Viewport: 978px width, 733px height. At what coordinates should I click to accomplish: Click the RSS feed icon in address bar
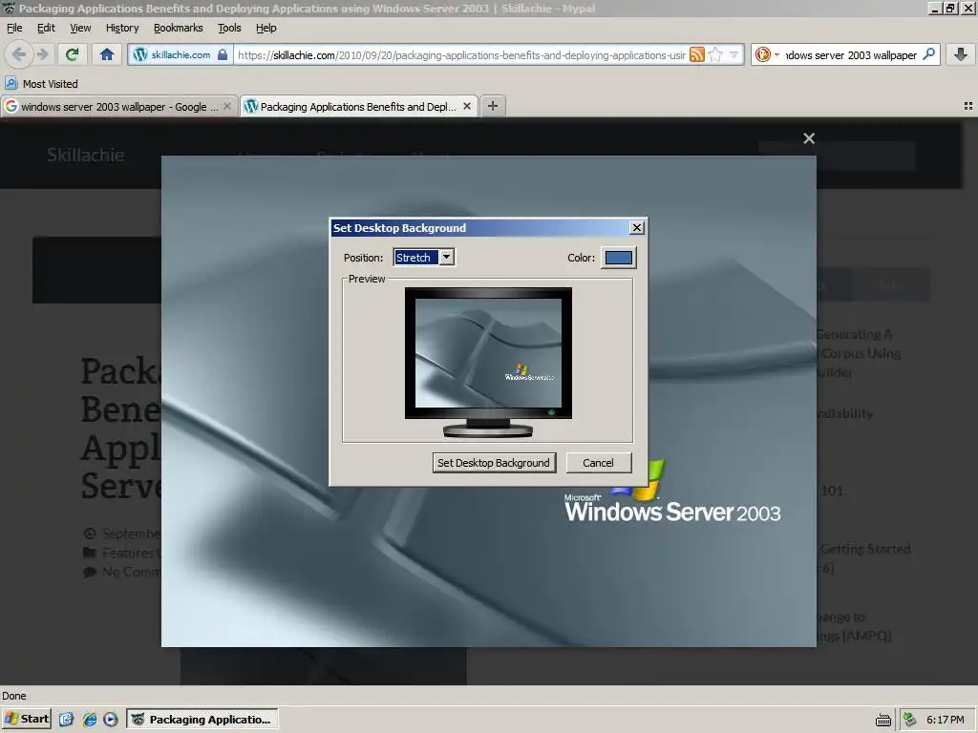(696, 54)
